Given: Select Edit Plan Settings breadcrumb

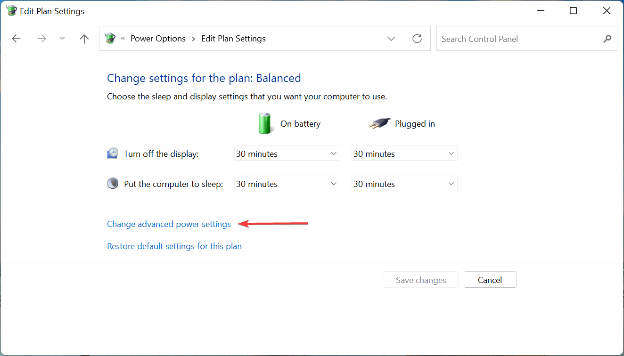Looking at the screenshot, I should point(233,39).
